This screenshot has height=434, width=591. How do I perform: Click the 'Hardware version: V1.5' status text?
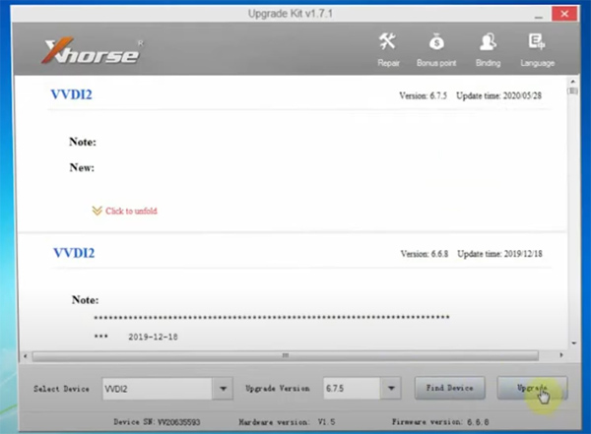287,422
